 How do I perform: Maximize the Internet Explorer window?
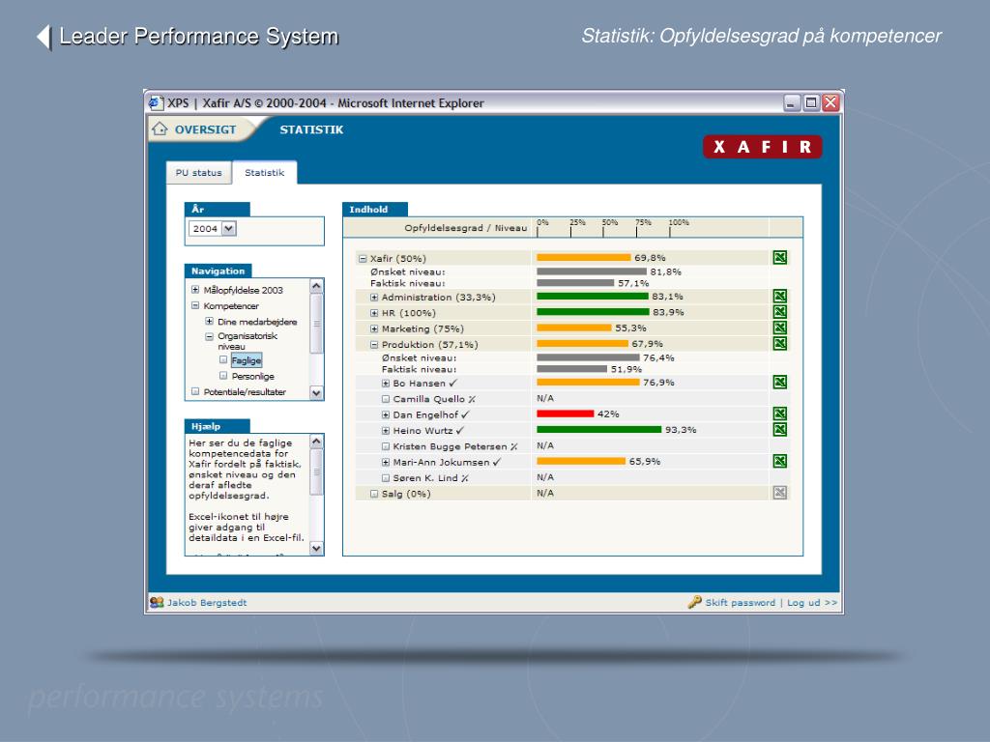(811, 102)
